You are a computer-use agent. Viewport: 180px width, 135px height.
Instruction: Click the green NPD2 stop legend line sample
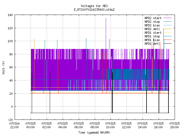pyautogui.click(x=168, y=21)
